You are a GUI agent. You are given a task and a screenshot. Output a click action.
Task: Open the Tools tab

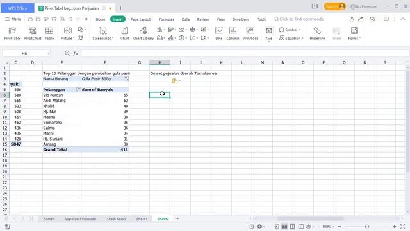coord(261,19)
